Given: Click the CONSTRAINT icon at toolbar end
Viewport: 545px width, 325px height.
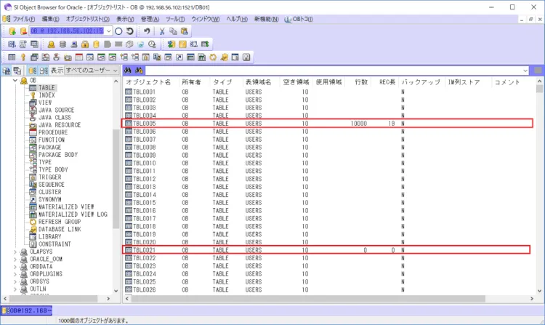Looking at the screenshot, I should (246, 57).
